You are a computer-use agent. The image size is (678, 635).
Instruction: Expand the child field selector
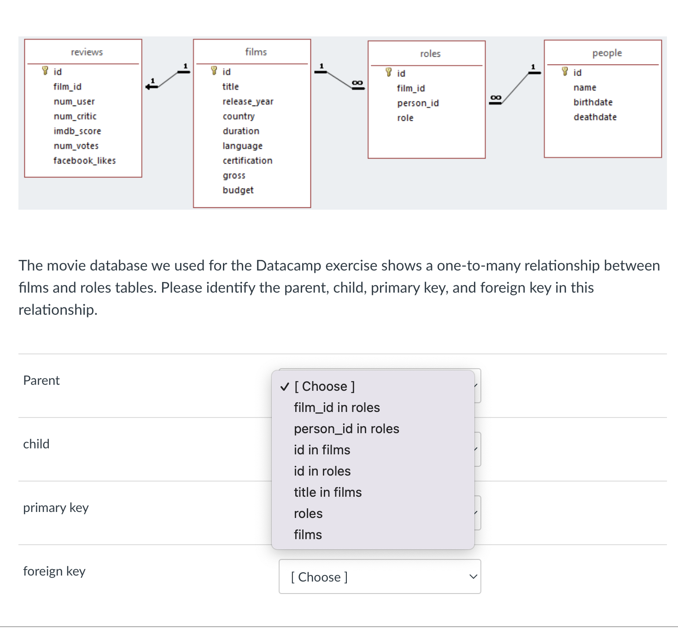coord(475,448)
